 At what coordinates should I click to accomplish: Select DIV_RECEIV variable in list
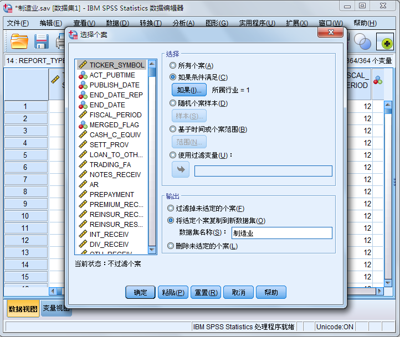coord(111,244)
